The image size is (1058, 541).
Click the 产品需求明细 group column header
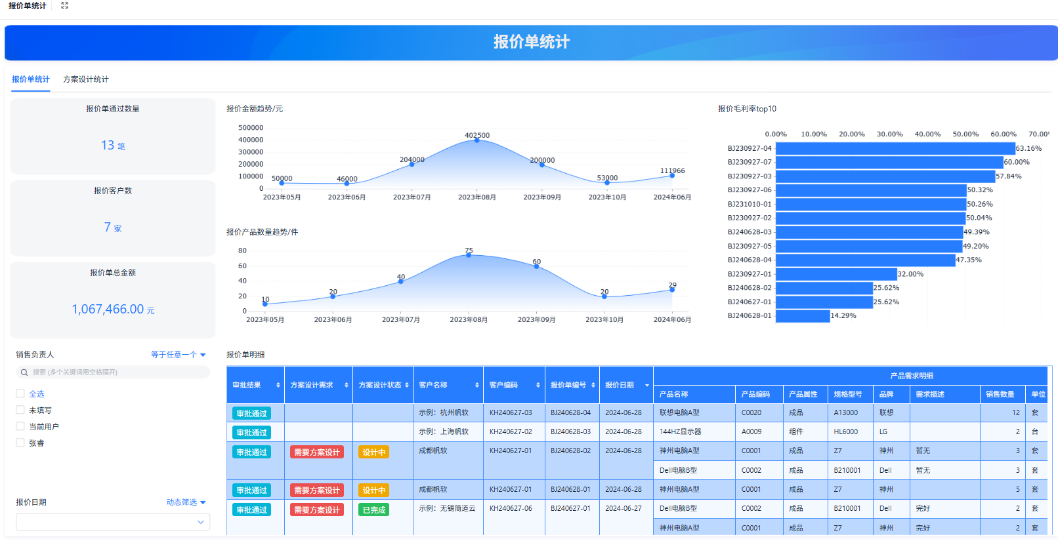[912, 376]
